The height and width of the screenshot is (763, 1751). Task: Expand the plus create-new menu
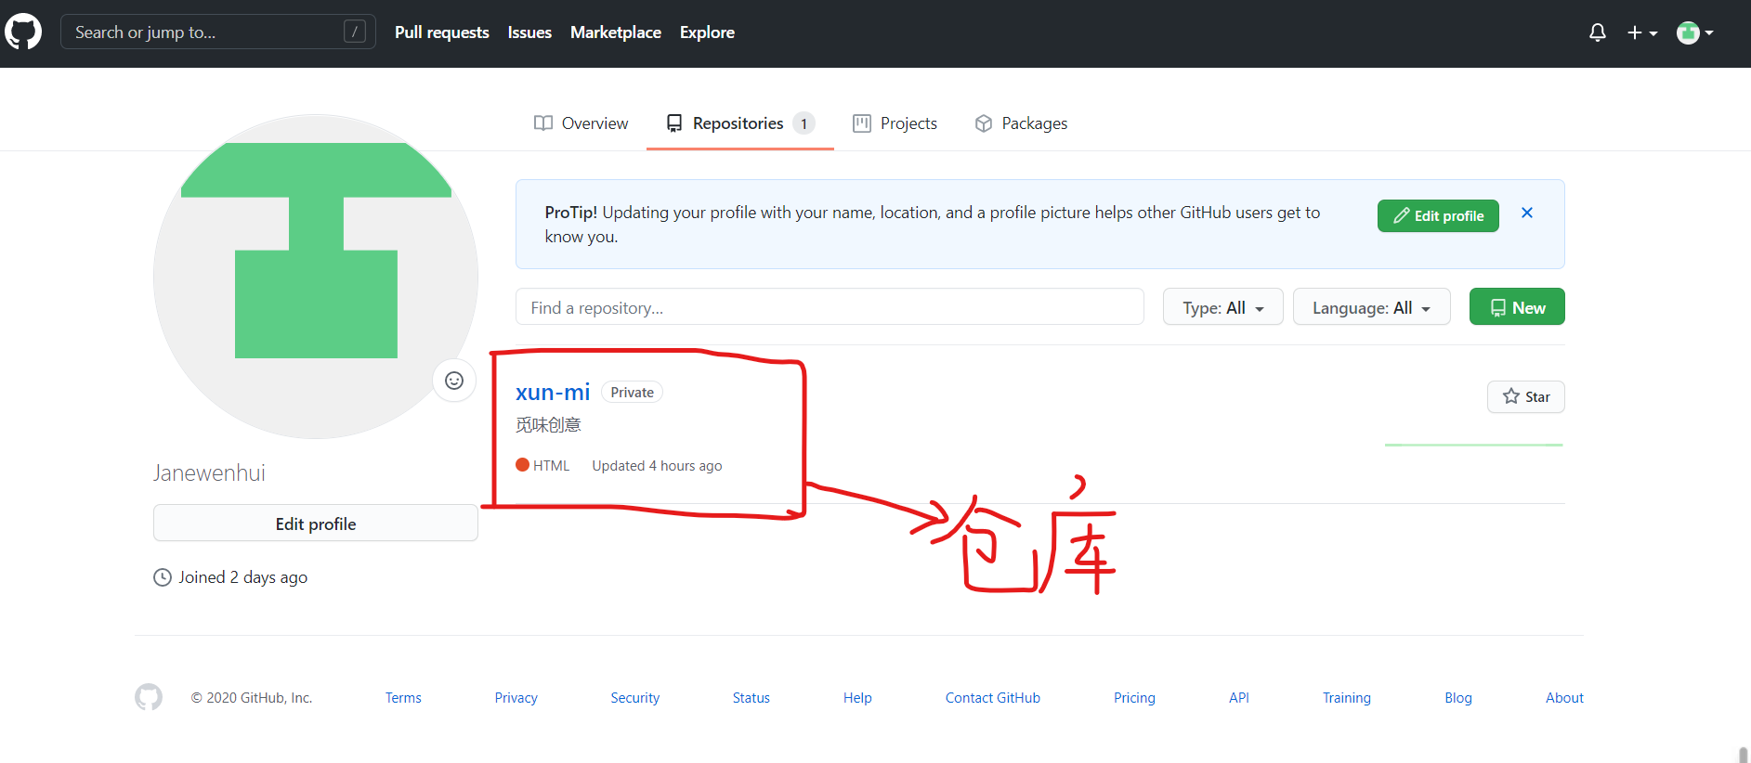pos(1642,32)
